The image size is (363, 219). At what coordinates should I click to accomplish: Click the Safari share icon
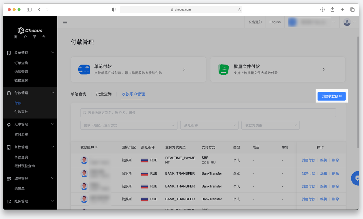[332, 10]
